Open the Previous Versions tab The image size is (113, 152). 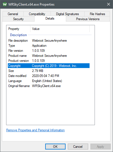88,19
